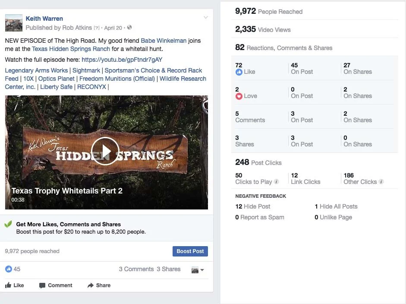Screen dimensions: 406x304
Task: Open the April 20 post date link
Action: 113,28
